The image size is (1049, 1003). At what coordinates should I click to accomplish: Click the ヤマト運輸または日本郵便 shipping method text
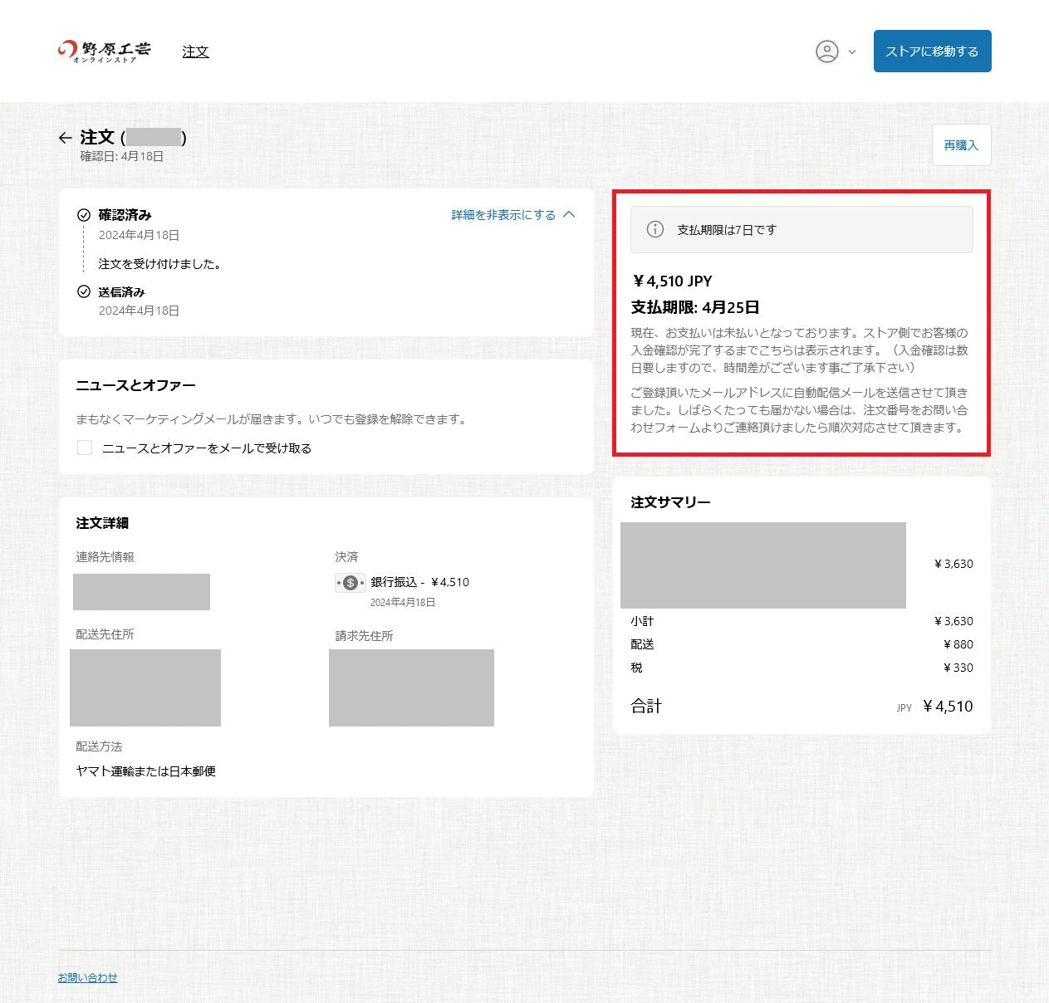(x=146, y=771)
